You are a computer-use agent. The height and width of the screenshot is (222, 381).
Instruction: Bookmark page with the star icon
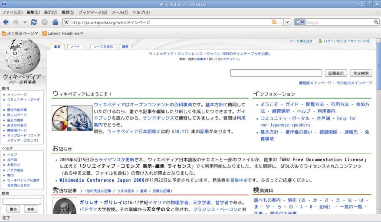click(280, 22)
